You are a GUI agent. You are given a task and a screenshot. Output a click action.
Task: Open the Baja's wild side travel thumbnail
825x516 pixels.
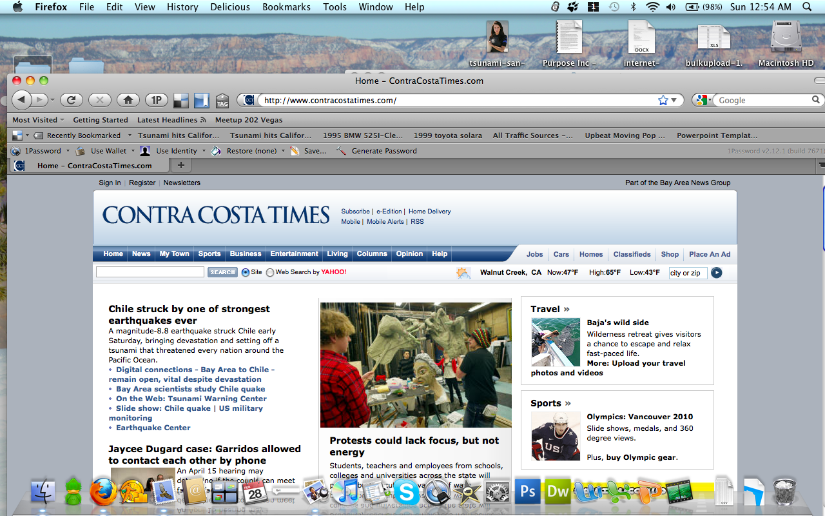556,342
